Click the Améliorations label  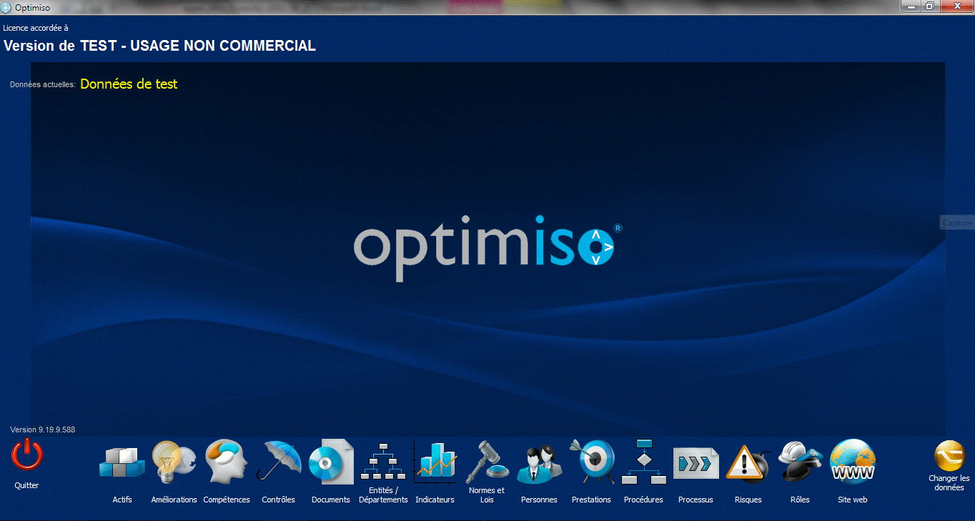(x=174, y=500)
